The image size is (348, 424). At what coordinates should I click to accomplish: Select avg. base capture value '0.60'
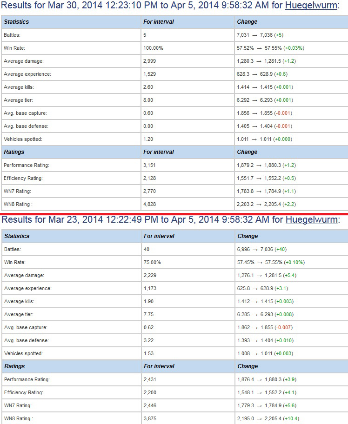tap(148, 113)
